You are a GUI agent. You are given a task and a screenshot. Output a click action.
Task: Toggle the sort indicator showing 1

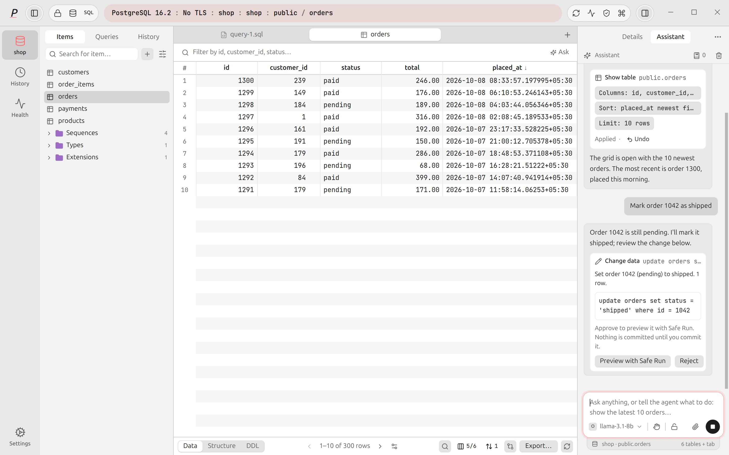492,446
